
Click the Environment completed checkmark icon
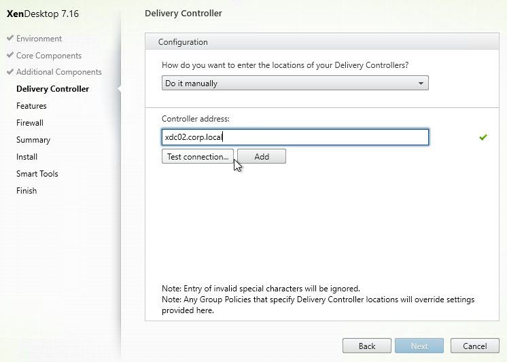[10, 38]
